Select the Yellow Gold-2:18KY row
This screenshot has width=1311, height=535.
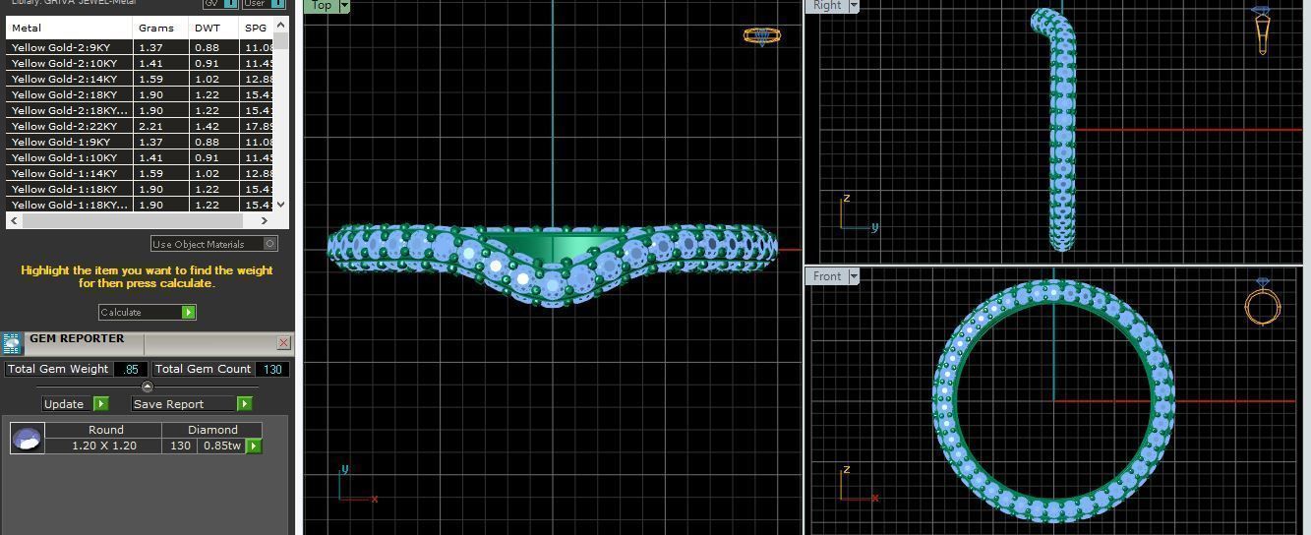(140, 94)
